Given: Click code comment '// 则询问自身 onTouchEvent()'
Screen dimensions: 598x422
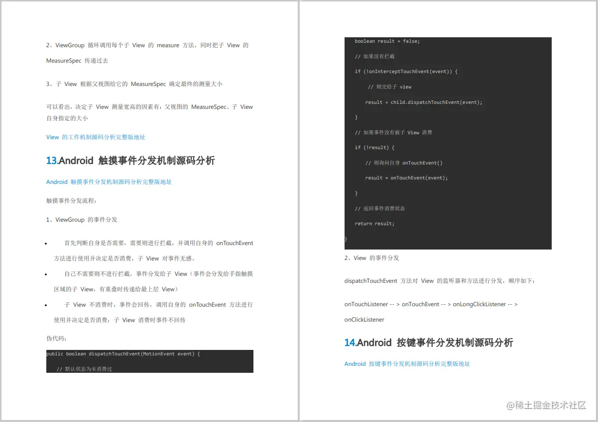Looking at the screenshot, I should (404, 163).
